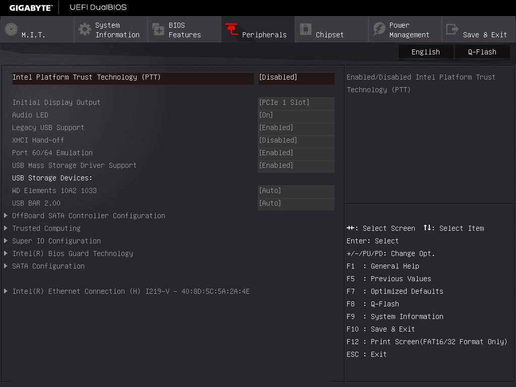The image size is (516, 387).
Task: Select Legacy USB Support label
Action: pyautogui.click(x=48, y=127)
